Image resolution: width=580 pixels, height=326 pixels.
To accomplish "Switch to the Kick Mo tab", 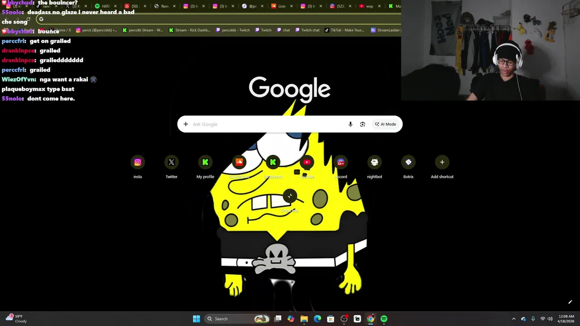I will [394, 6].
